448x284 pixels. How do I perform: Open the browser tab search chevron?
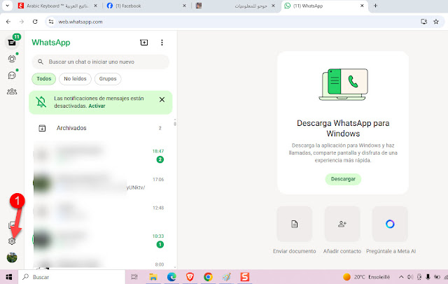point(8,6)
